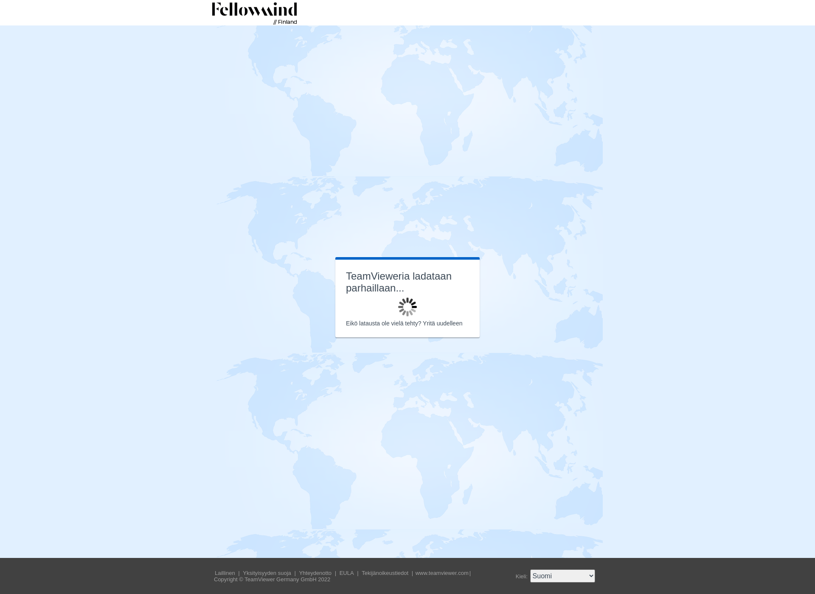Viewport: 815px width, 594px height.
Task: Click the Laillinen legal link
Action: pos(225,572)
